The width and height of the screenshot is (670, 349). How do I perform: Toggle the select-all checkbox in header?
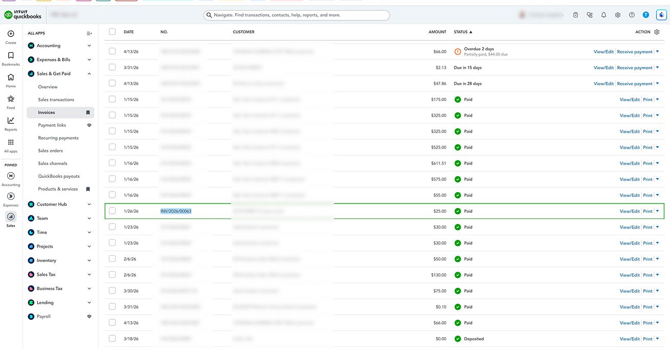(x=112, y=32)
